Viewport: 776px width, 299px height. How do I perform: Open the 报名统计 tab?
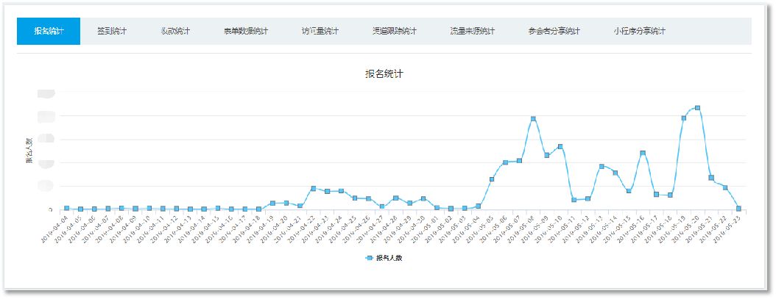pyautogui.click(x=49, y=31)
